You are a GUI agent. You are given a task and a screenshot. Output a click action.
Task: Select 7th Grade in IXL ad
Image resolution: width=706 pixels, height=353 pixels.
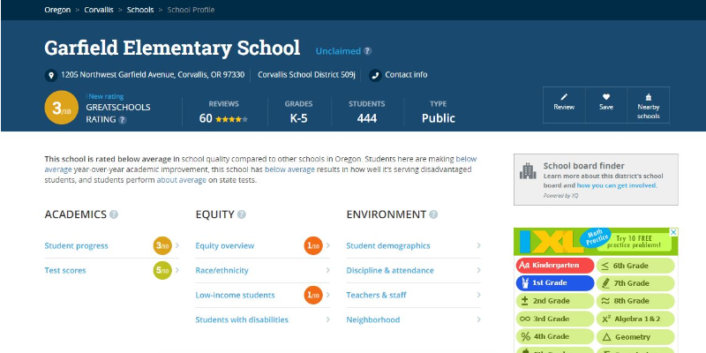(635, 283)
